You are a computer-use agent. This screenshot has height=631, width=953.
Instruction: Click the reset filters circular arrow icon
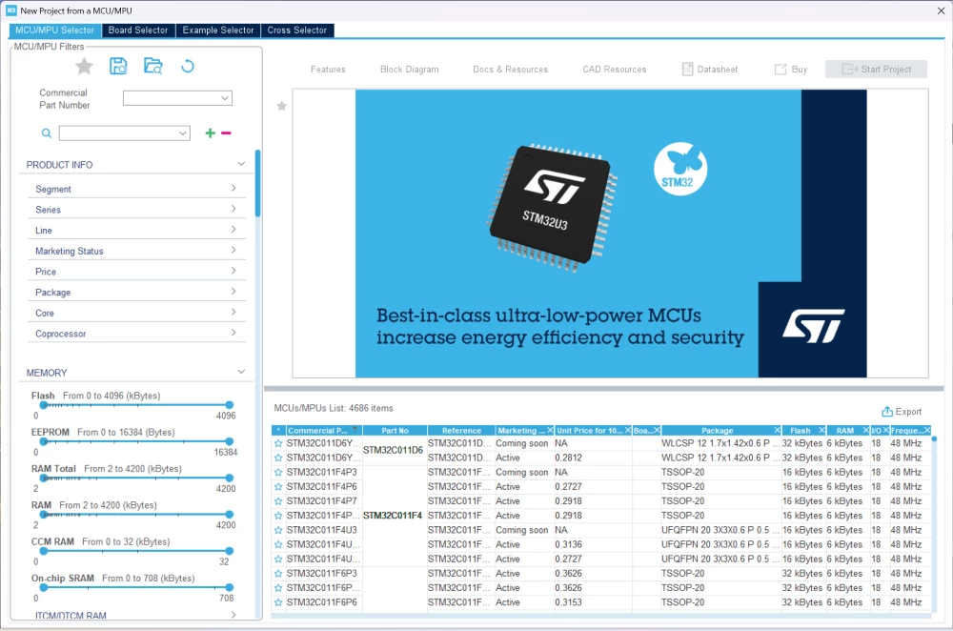[x=188, y=66]
